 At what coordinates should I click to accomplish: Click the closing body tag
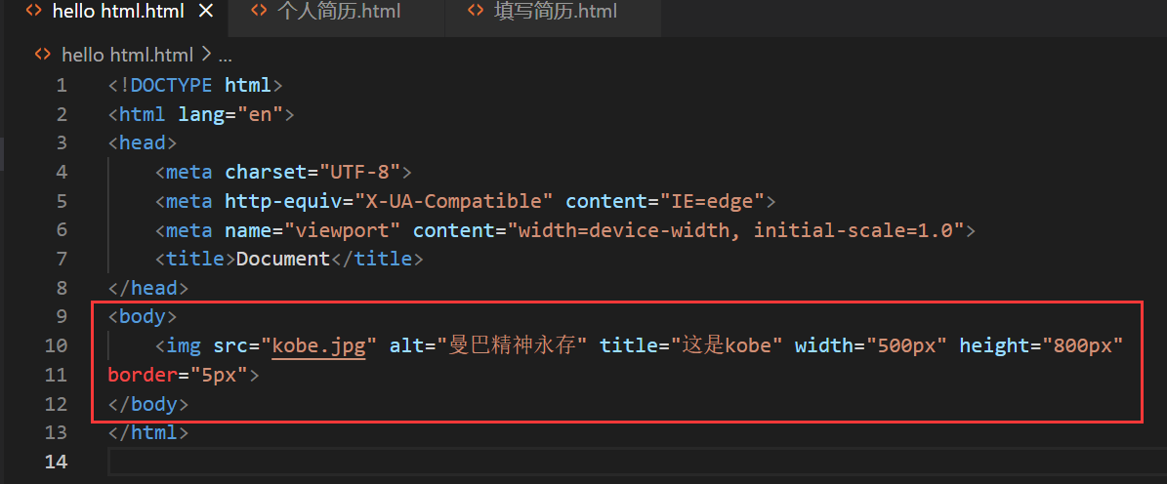point(148,404)
